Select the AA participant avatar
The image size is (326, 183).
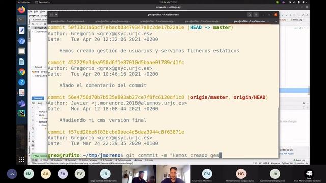[46, 174]
